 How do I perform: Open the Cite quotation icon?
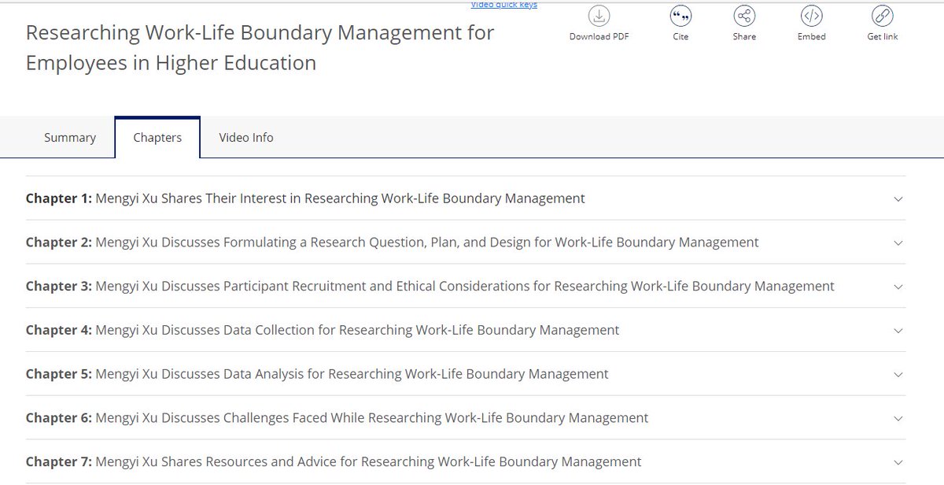click(680, 17)
